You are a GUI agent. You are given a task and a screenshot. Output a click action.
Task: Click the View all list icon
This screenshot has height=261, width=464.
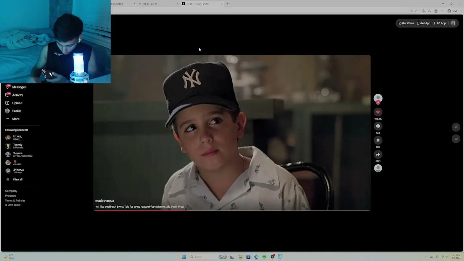pyautogui.click(x=8, y=179)
